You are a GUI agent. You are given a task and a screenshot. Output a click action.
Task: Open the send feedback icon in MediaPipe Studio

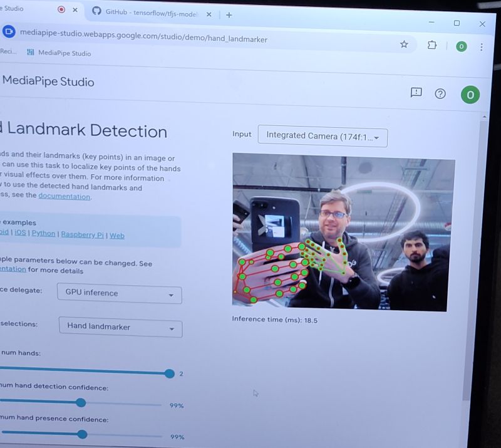click(416, 92)
